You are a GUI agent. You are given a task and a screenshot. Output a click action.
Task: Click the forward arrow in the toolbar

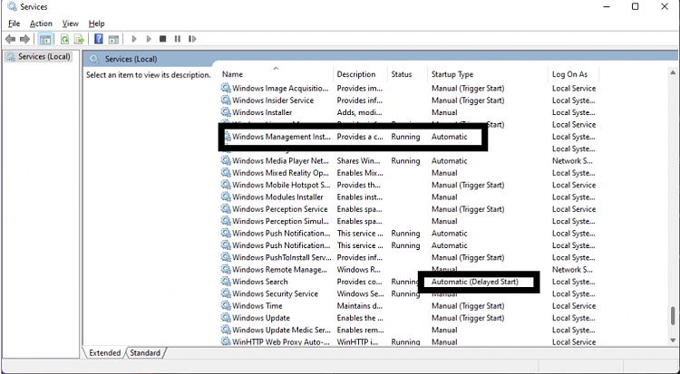[24, 39]
